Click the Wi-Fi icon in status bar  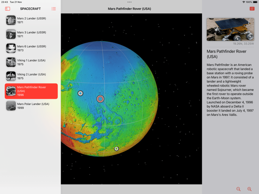pyautogui.click(x=244, y=2)
